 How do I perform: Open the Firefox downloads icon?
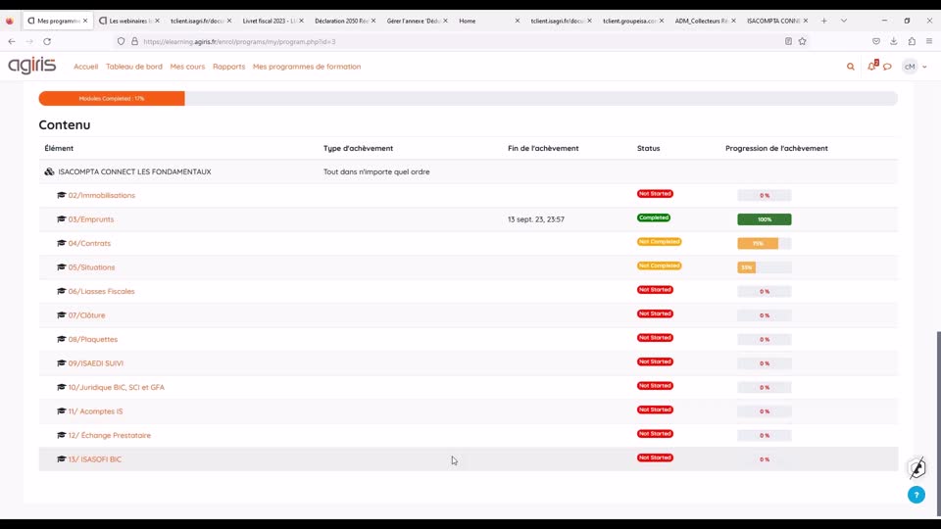point(894,41)
